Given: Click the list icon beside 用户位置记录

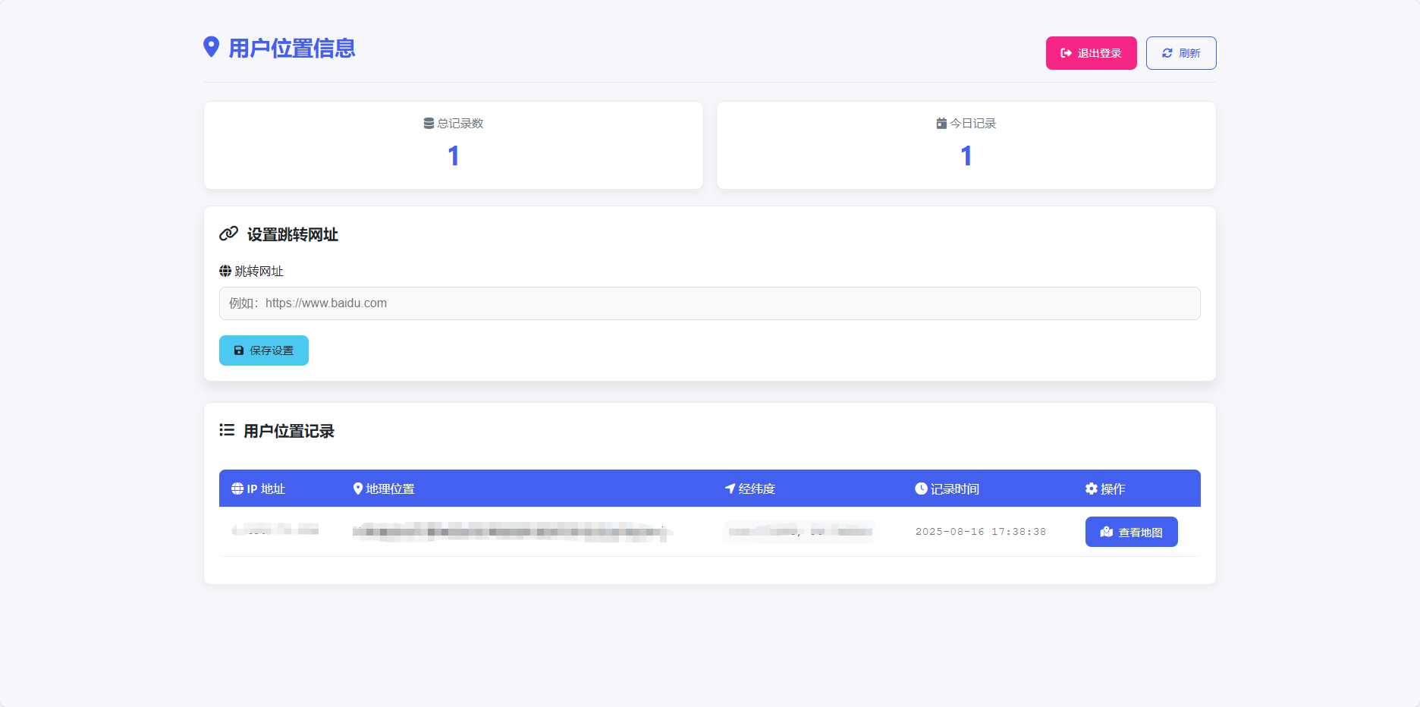Looking at the screenshot, I should tap(227, 430).
